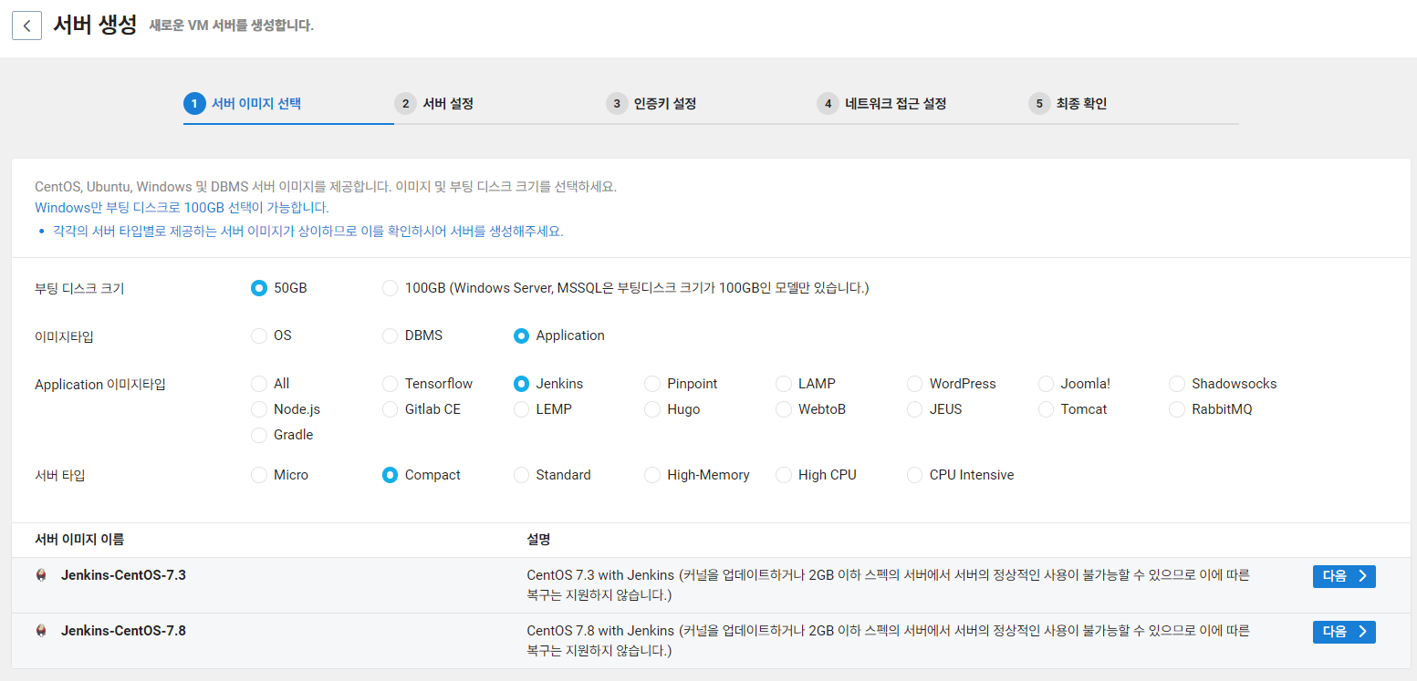Select the Pinpoint application image
Viewport: 1417px width, 681px height.
[x=652, y=384]
